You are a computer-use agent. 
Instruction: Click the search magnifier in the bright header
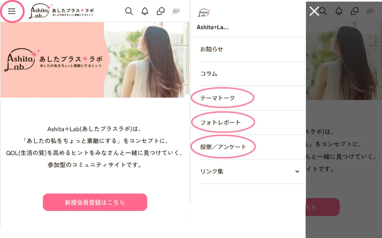(x=129, y=11)
